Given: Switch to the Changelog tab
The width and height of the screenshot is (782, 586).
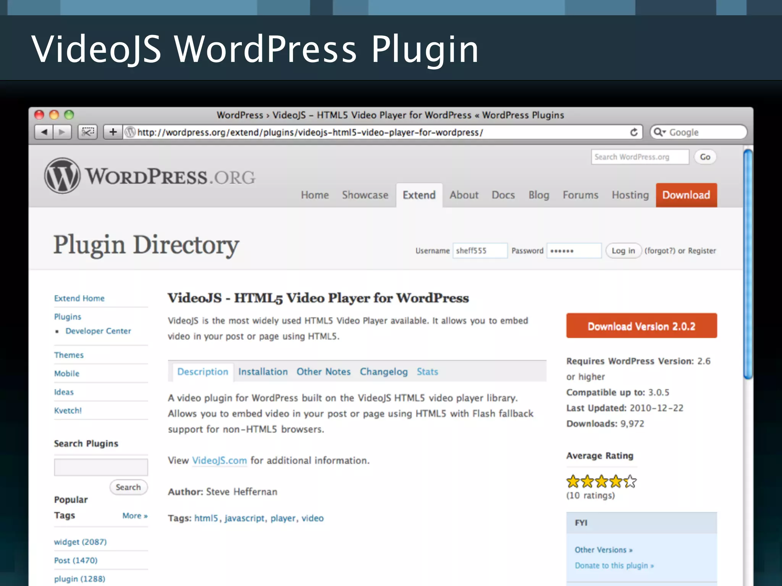Looking at the screenshot, I should point(383,372).
